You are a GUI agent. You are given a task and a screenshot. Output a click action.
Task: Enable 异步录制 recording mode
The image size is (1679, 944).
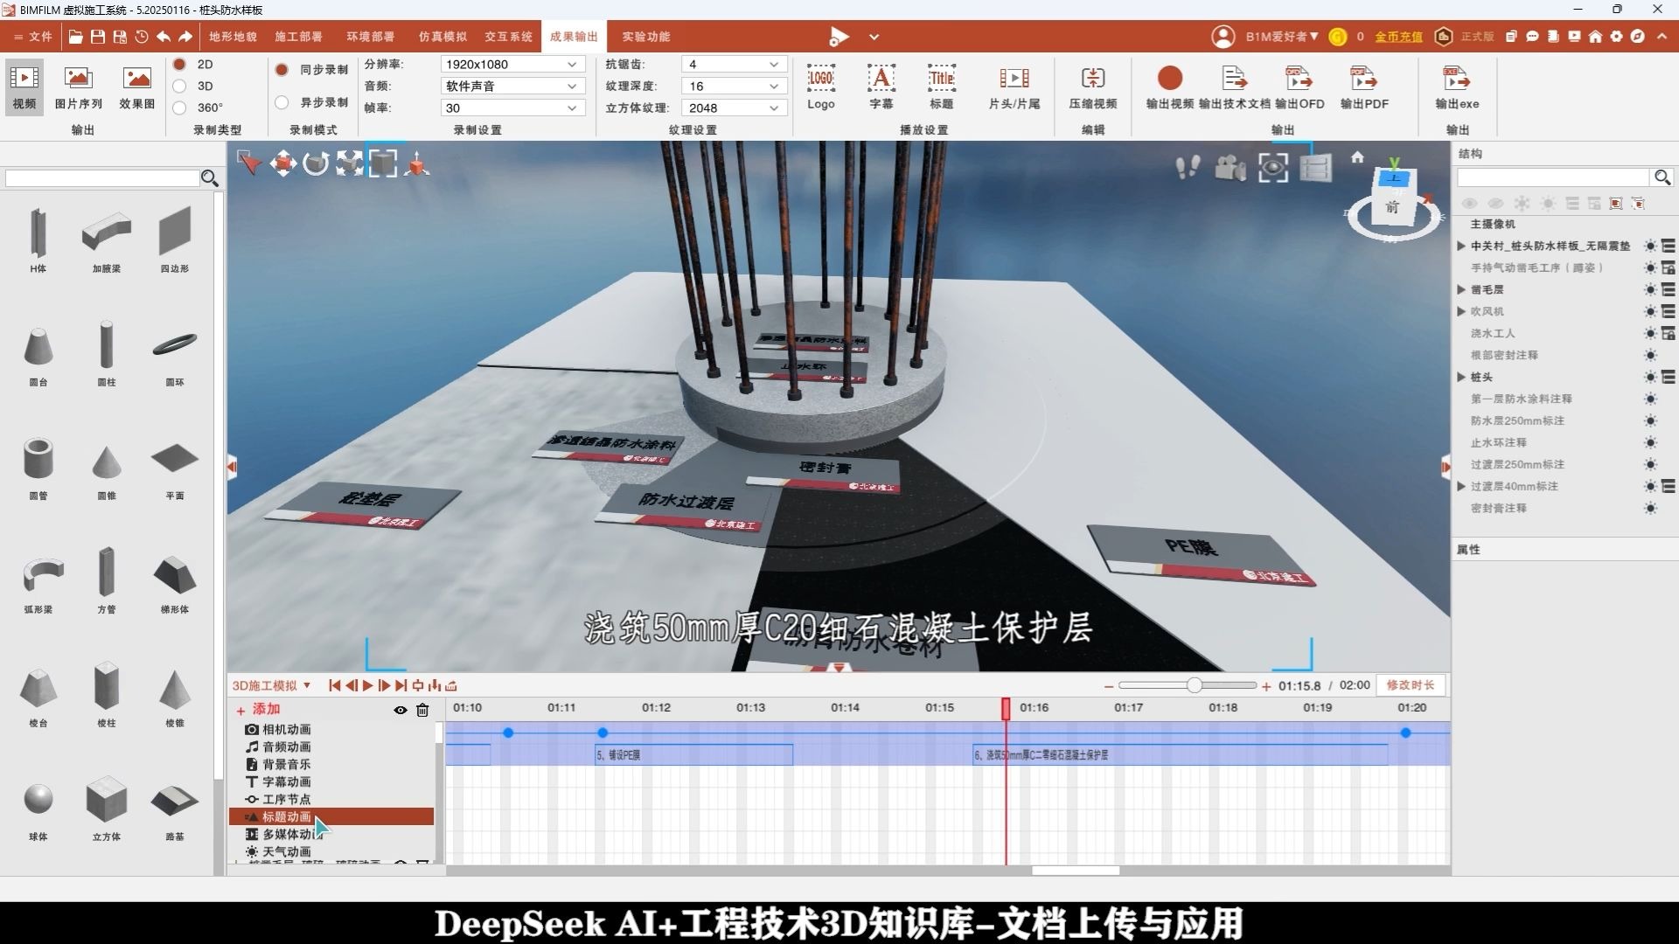click(282, 102)
